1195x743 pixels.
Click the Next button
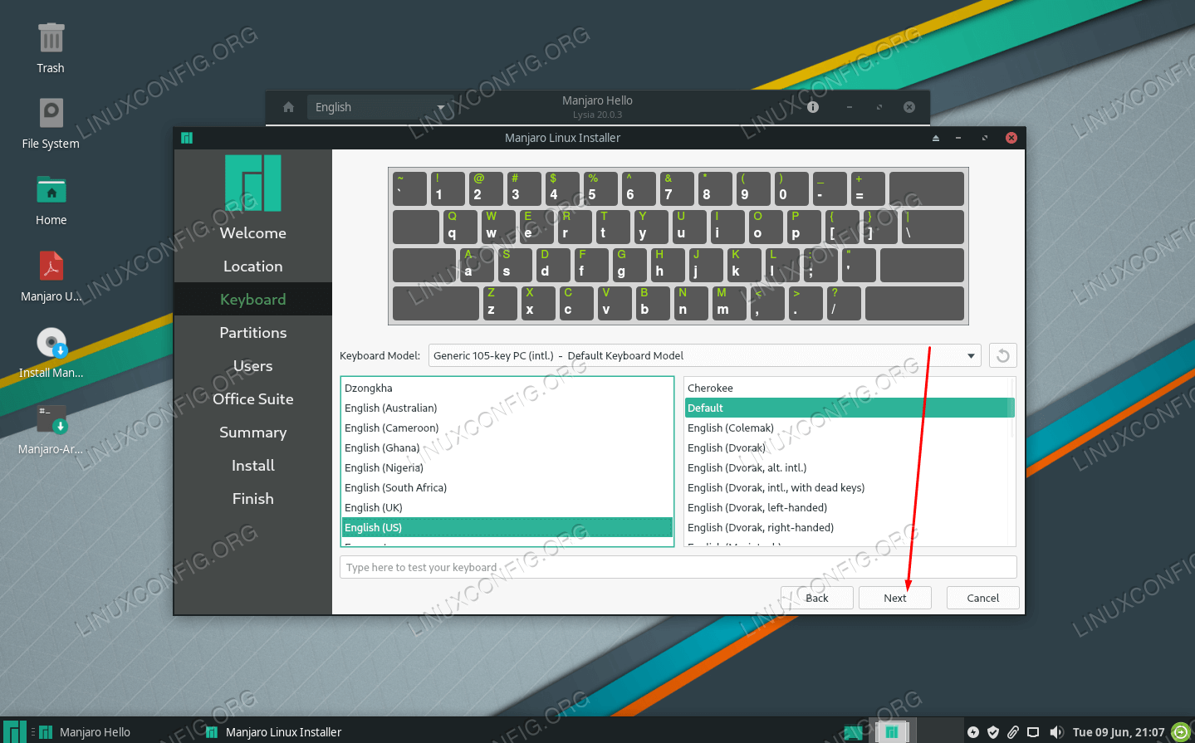pos(895,598)
